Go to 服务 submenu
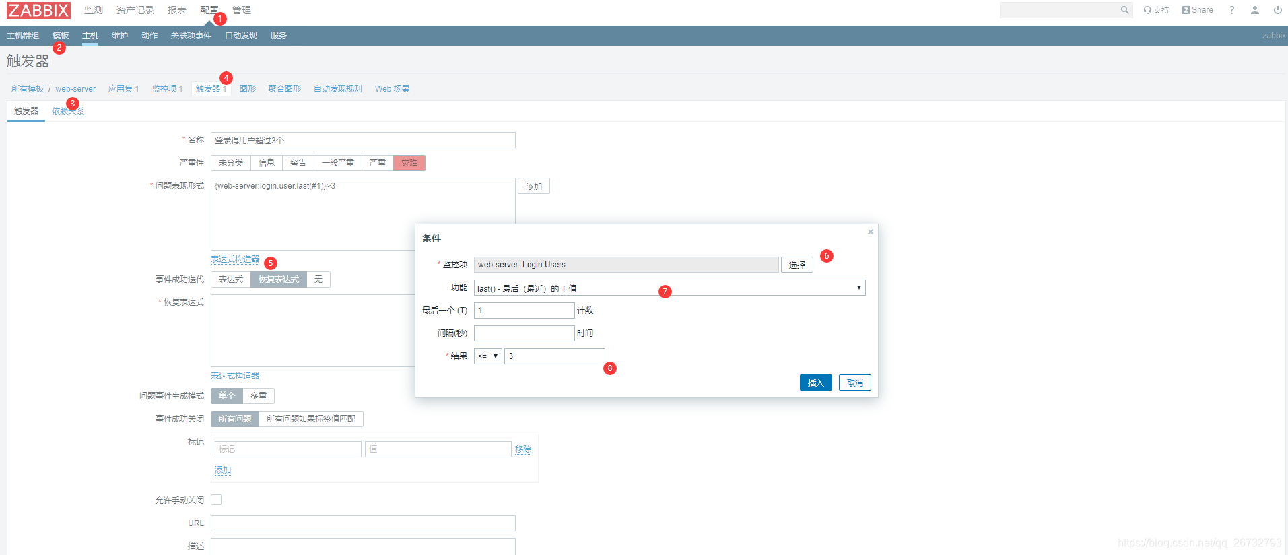The width and height of the screenshot is (1288, 555). click(279, 36)
